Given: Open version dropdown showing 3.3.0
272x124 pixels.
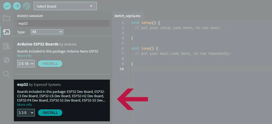Looking at the screenshot, I should click(26, 113).
